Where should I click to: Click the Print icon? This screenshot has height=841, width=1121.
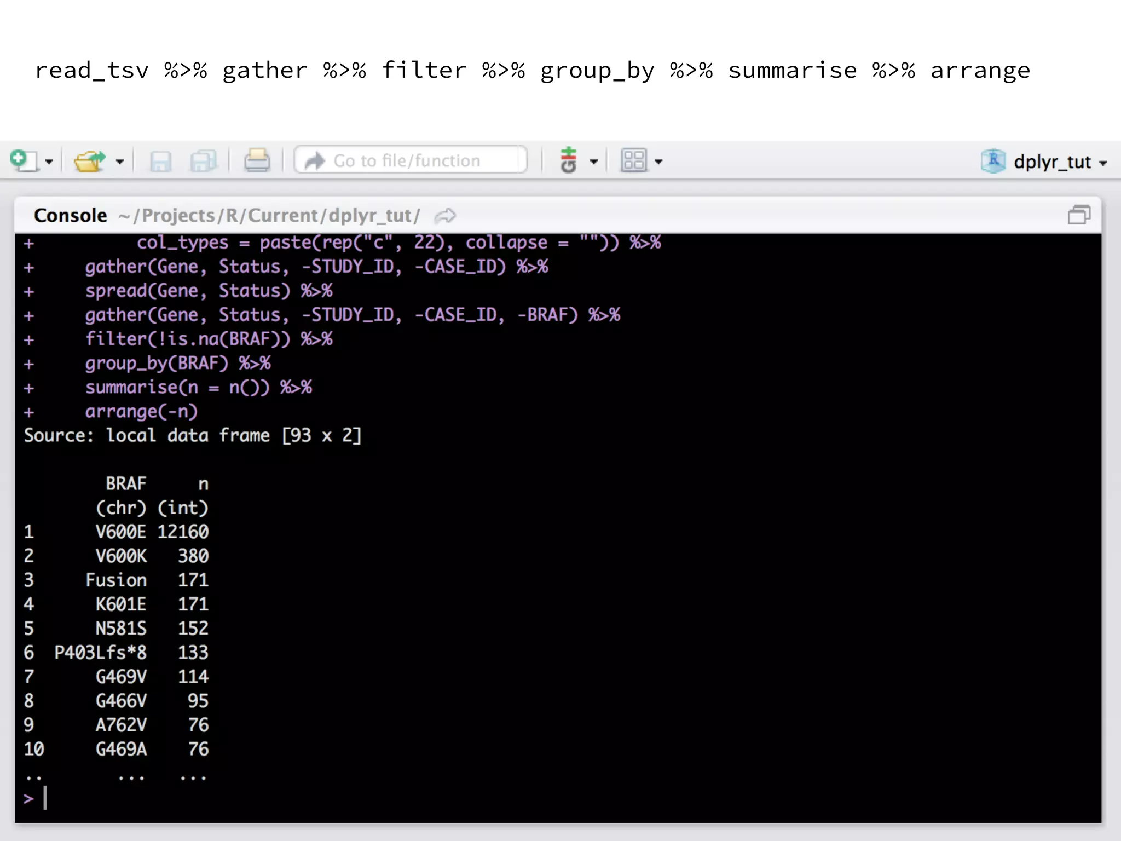coord(257,161)
